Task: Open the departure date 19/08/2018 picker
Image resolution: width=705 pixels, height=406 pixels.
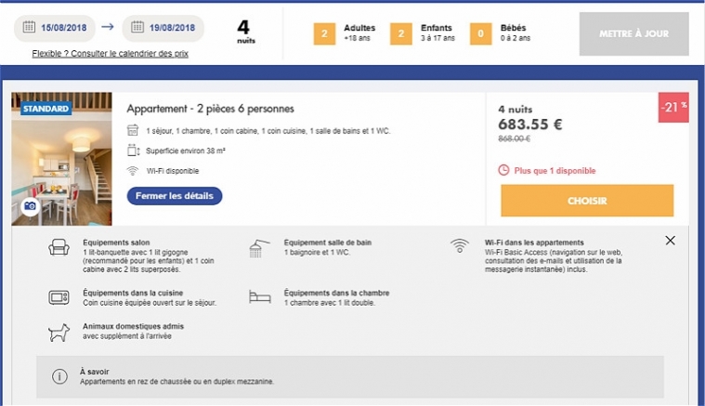Action: coord(163,28)
